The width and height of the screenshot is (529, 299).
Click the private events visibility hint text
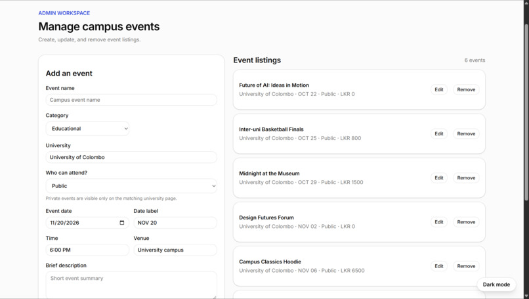pos(112,198)
